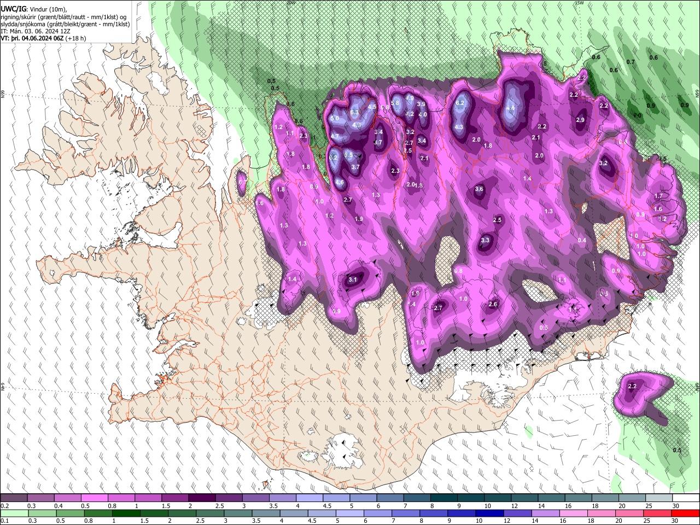Click the 'slydda/snjókoma (grátt/bleikt/grænt' header line
Screen dimensions: 700x525
[65, 24]
